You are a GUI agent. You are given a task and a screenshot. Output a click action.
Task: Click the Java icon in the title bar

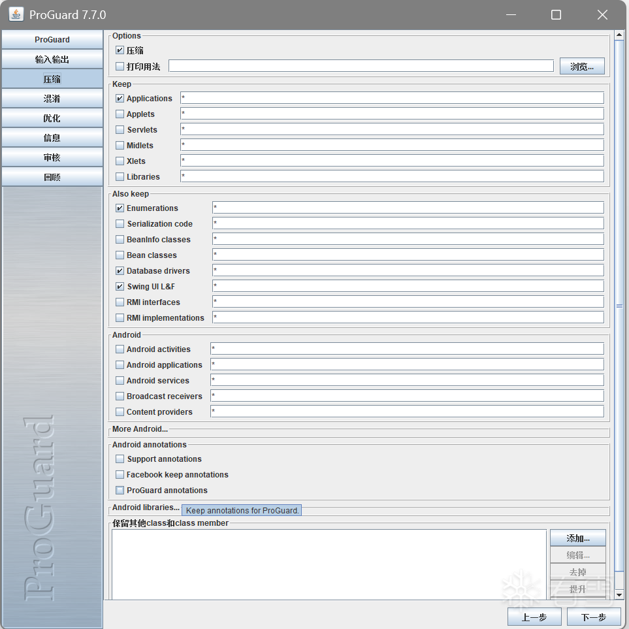[16, 14]
